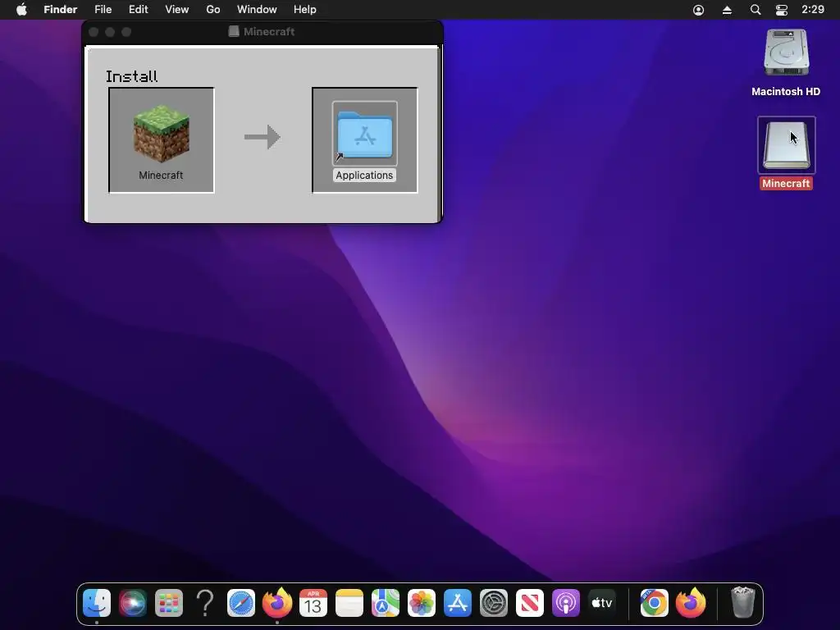
Task: Open the Firefox icon beside Safari
Action: click(x=277, y=603)
